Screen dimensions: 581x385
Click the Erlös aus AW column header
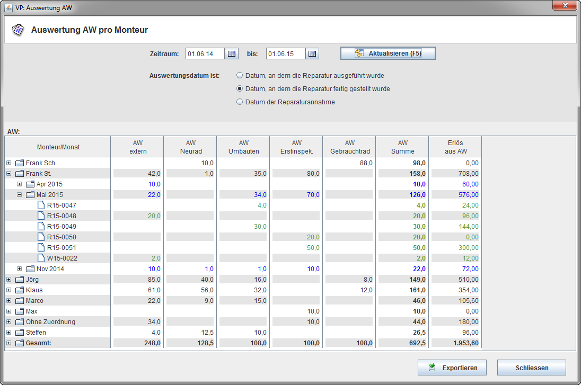pos(455,147)
